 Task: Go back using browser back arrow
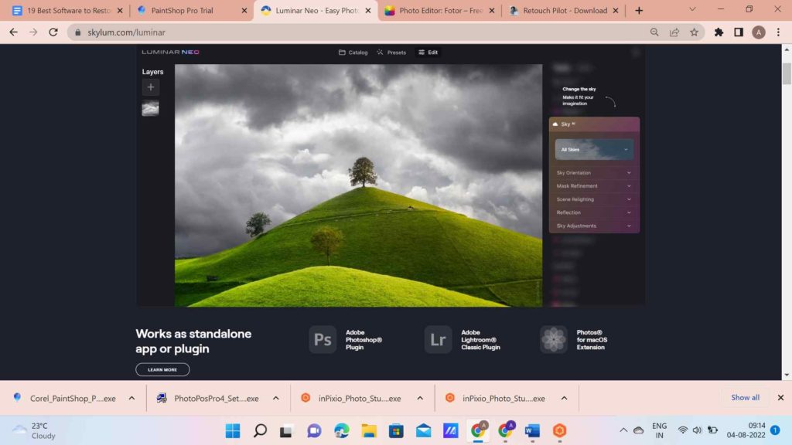pyautogui.click(x=14, y=32)
